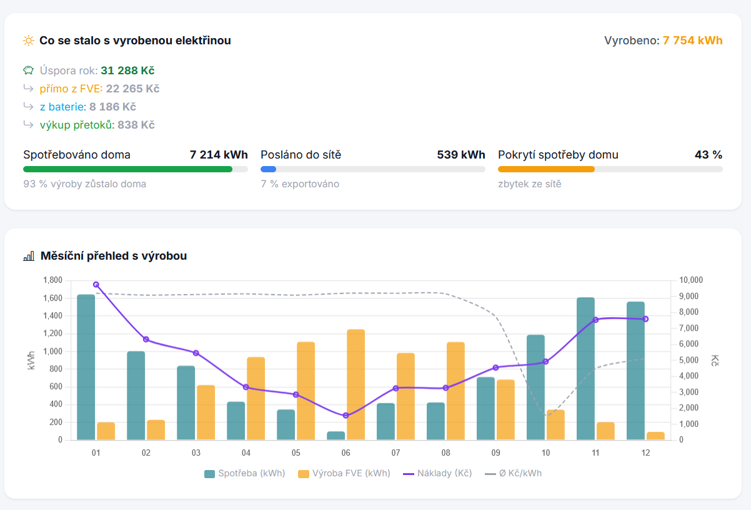This screenshot has height=510, width=751.
Task: Click the purple cost point above month 01
Action: tap(96, 285)
